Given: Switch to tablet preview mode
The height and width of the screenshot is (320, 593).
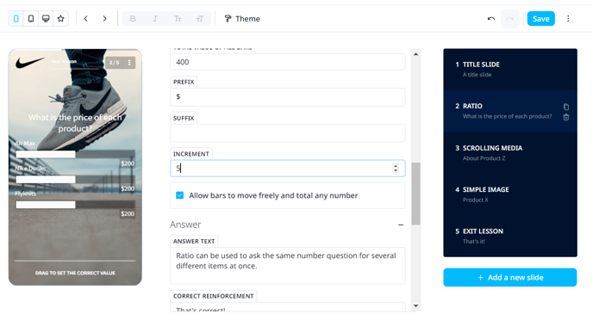Looking at the screenshot, I should (x=31, y=18).
